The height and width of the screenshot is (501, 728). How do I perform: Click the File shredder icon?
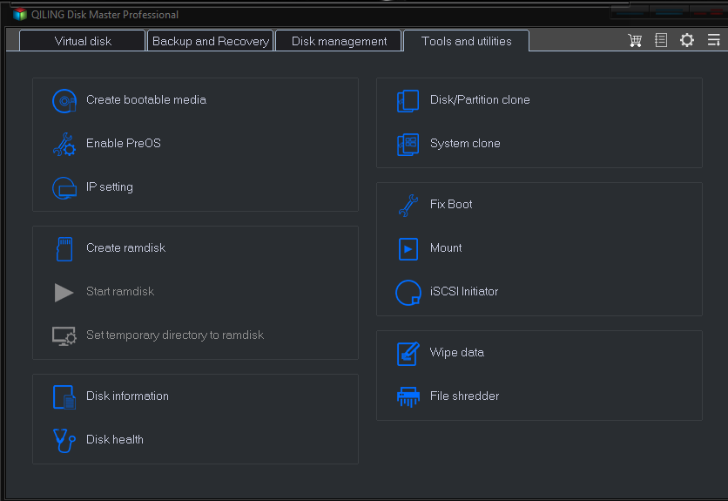point(408,396)
